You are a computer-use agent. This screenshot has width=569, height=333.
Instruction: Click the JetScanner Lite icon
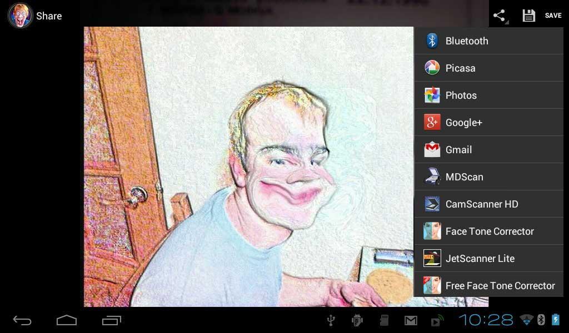tap(432, 258)
